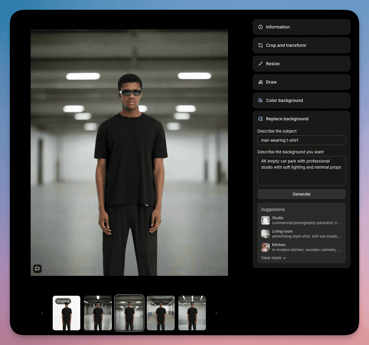Click the subject field containing man wearing t-shirt
Screen dimensions: 369x345
301,140
